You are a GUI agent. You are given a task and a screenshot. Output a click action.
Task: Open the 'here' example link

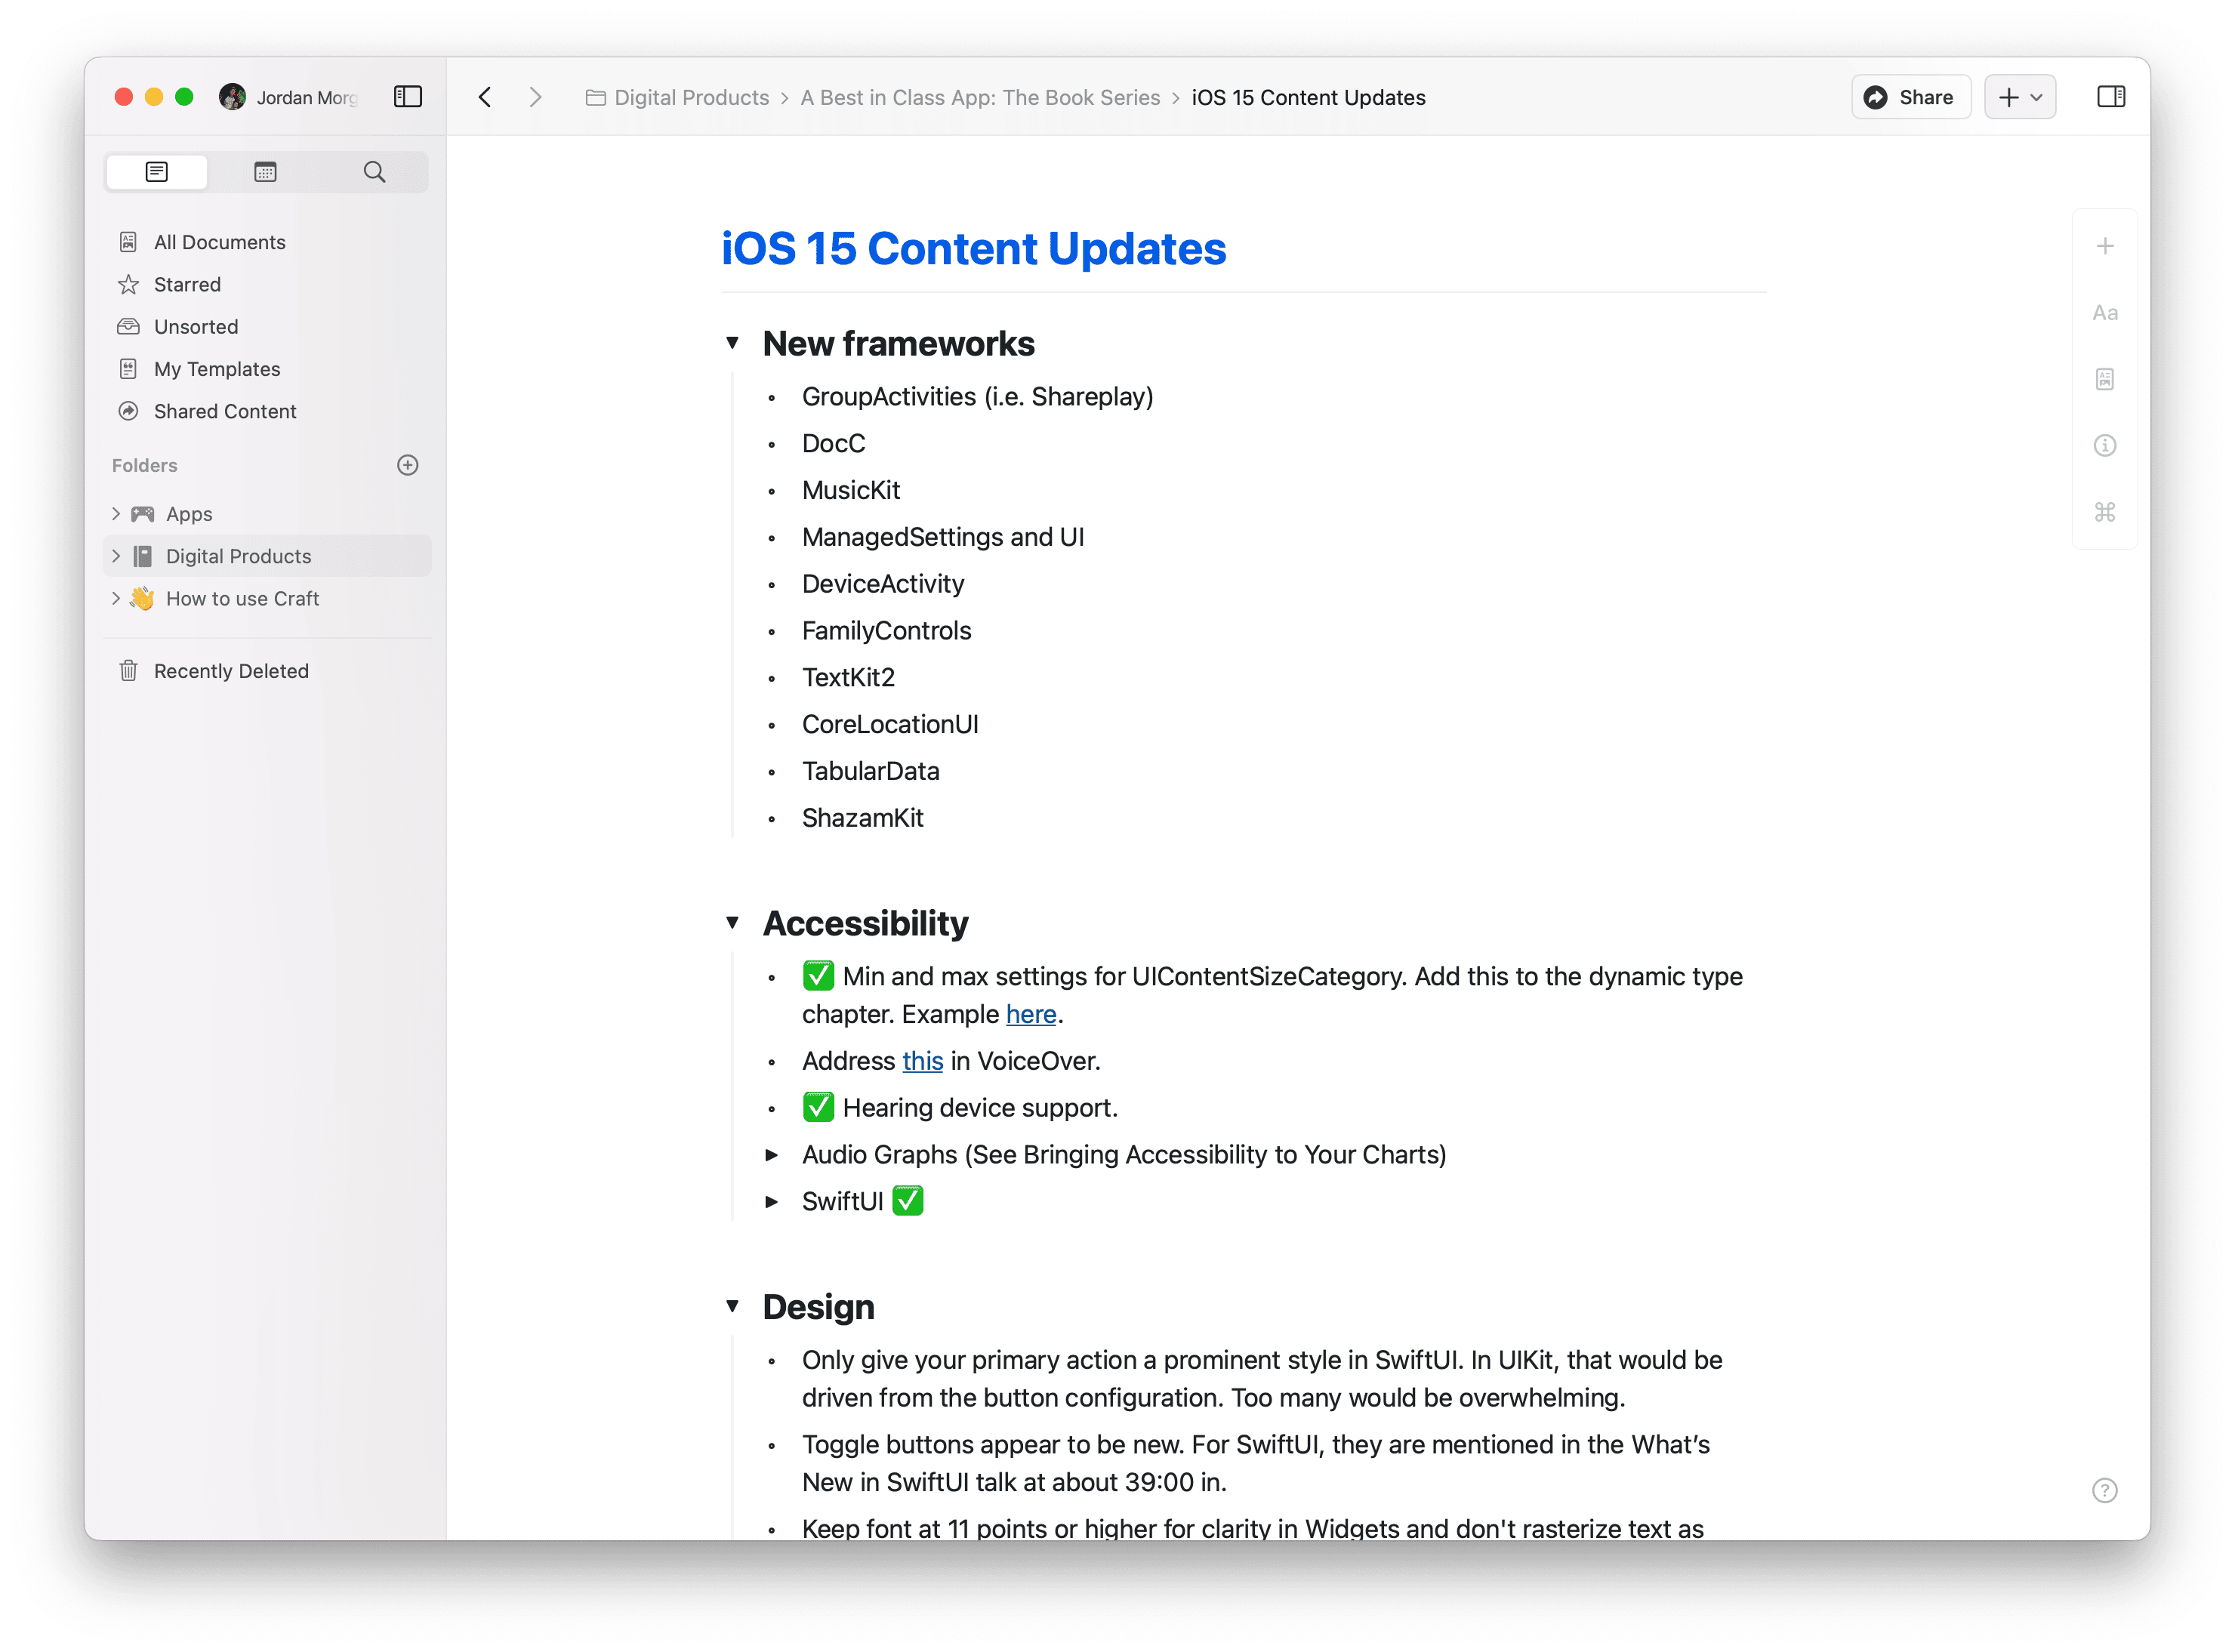(x=1031, y=1014)
